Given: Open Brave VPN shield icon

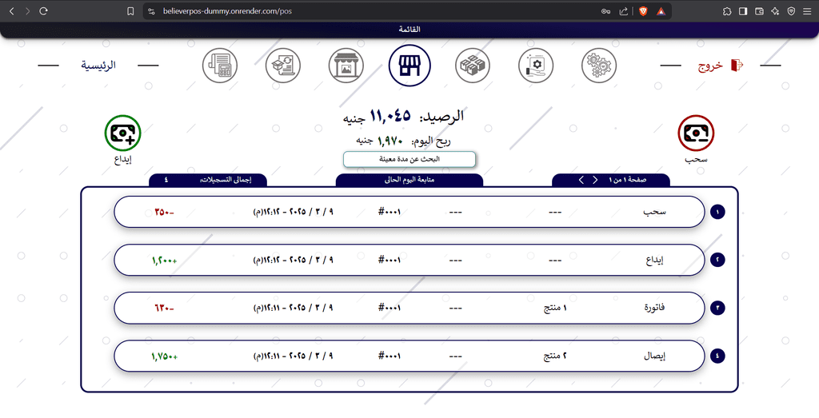Looking at the screenshot, I should click(x=791, y=11).
